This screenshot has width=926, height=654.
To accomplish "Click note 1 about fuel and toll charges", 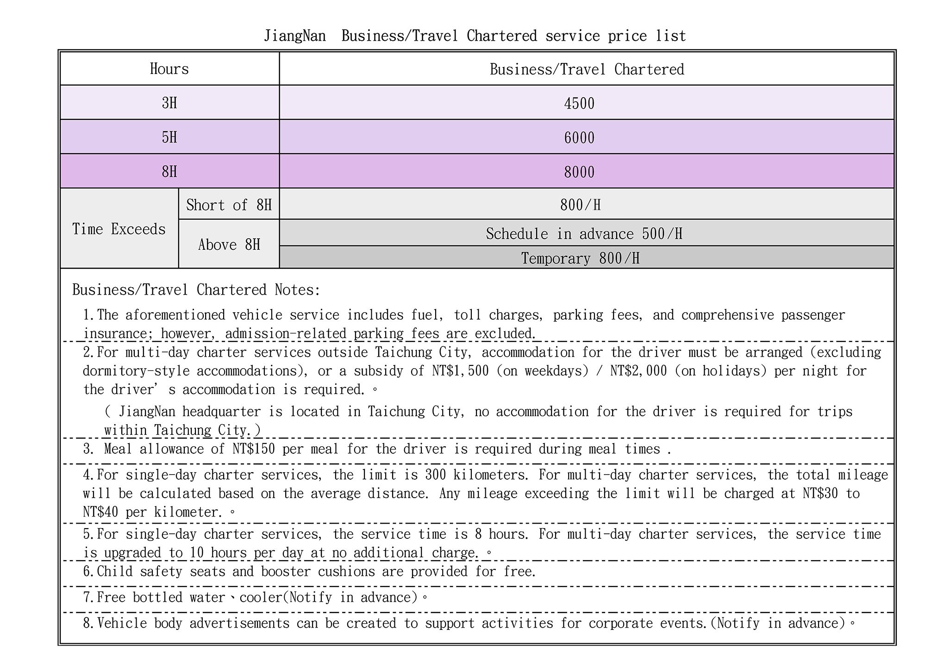I will pyautogui.click(x=464, y=324).
